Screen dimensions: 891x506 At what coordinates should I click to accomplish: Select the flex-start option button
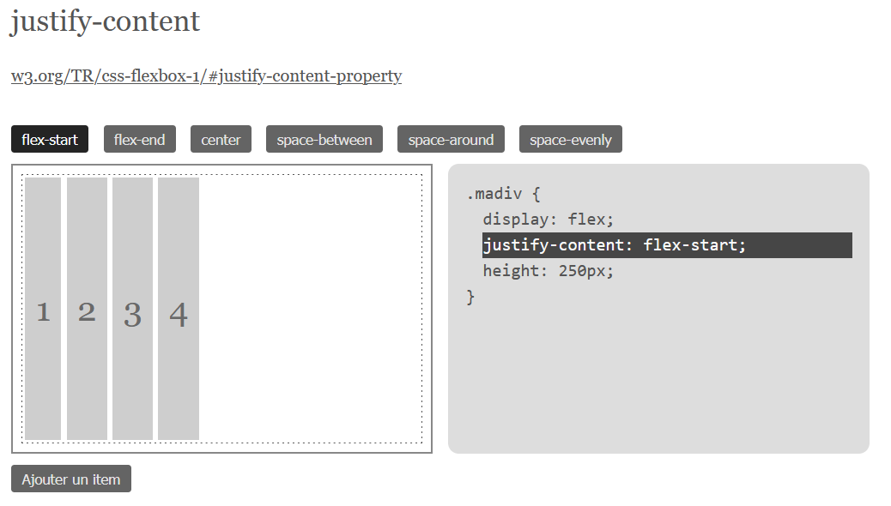point(50,139)
